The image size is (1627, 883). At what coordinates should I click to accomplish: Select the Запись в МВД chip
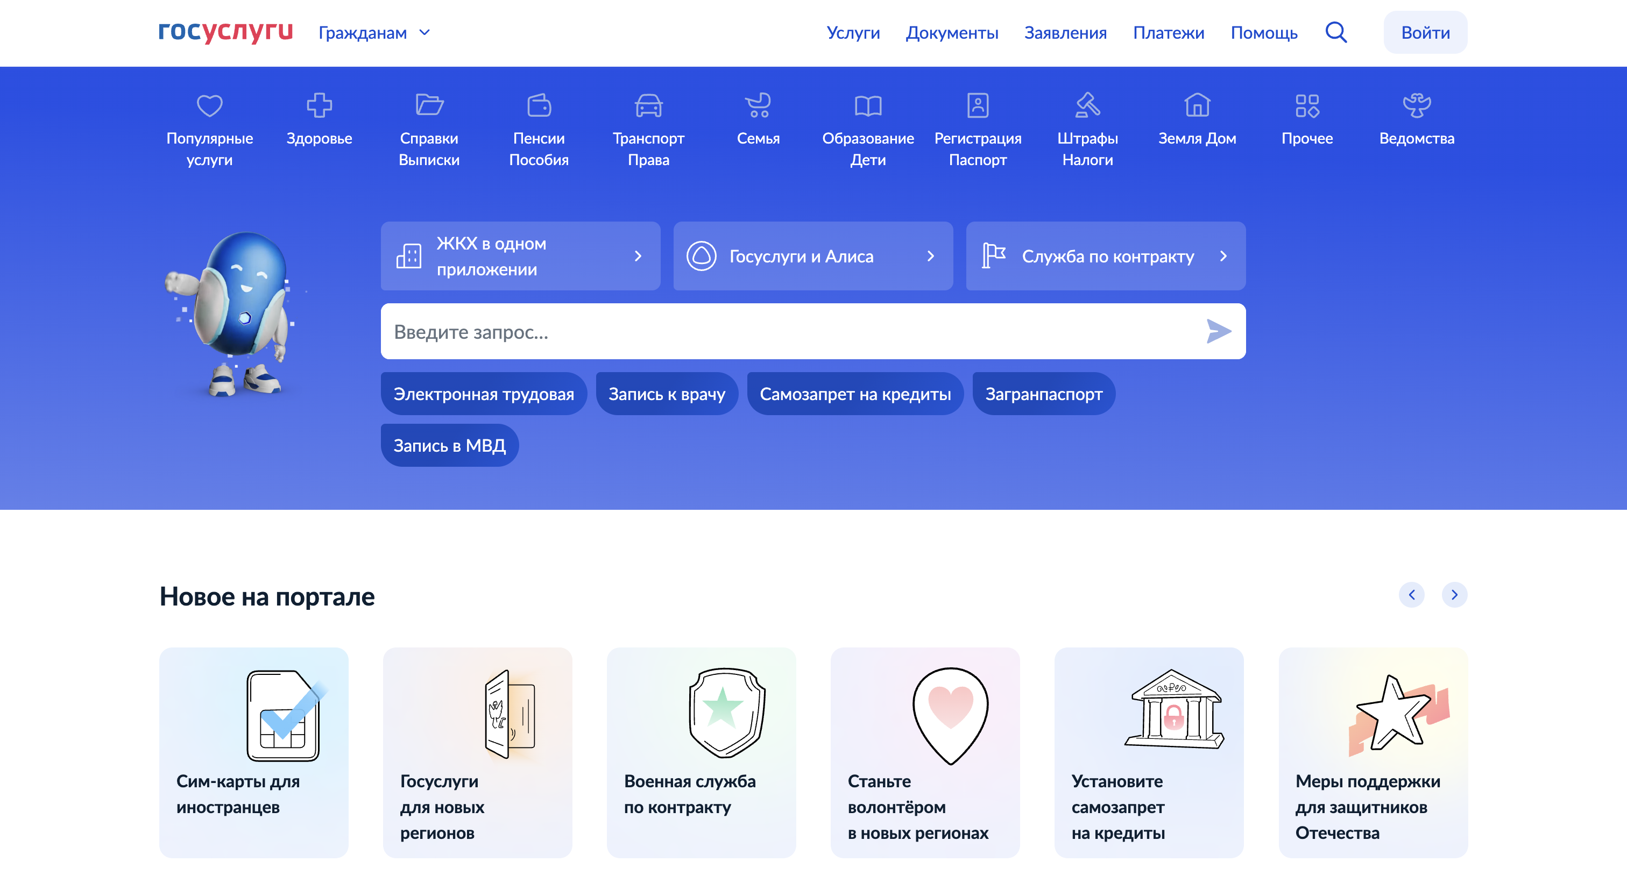450,445
